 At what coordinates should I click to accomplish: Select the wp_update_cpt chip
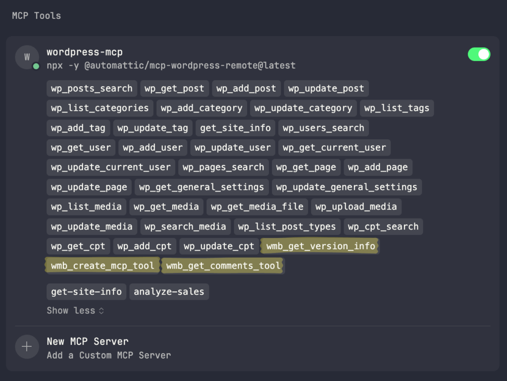pos(219,246)
